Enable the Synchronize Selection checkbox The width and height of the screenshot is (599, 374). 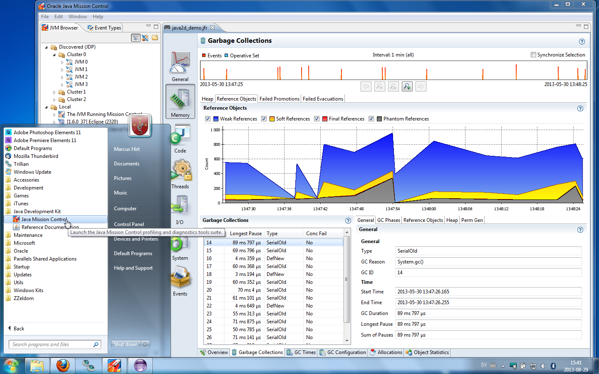[x=533, y=55]
